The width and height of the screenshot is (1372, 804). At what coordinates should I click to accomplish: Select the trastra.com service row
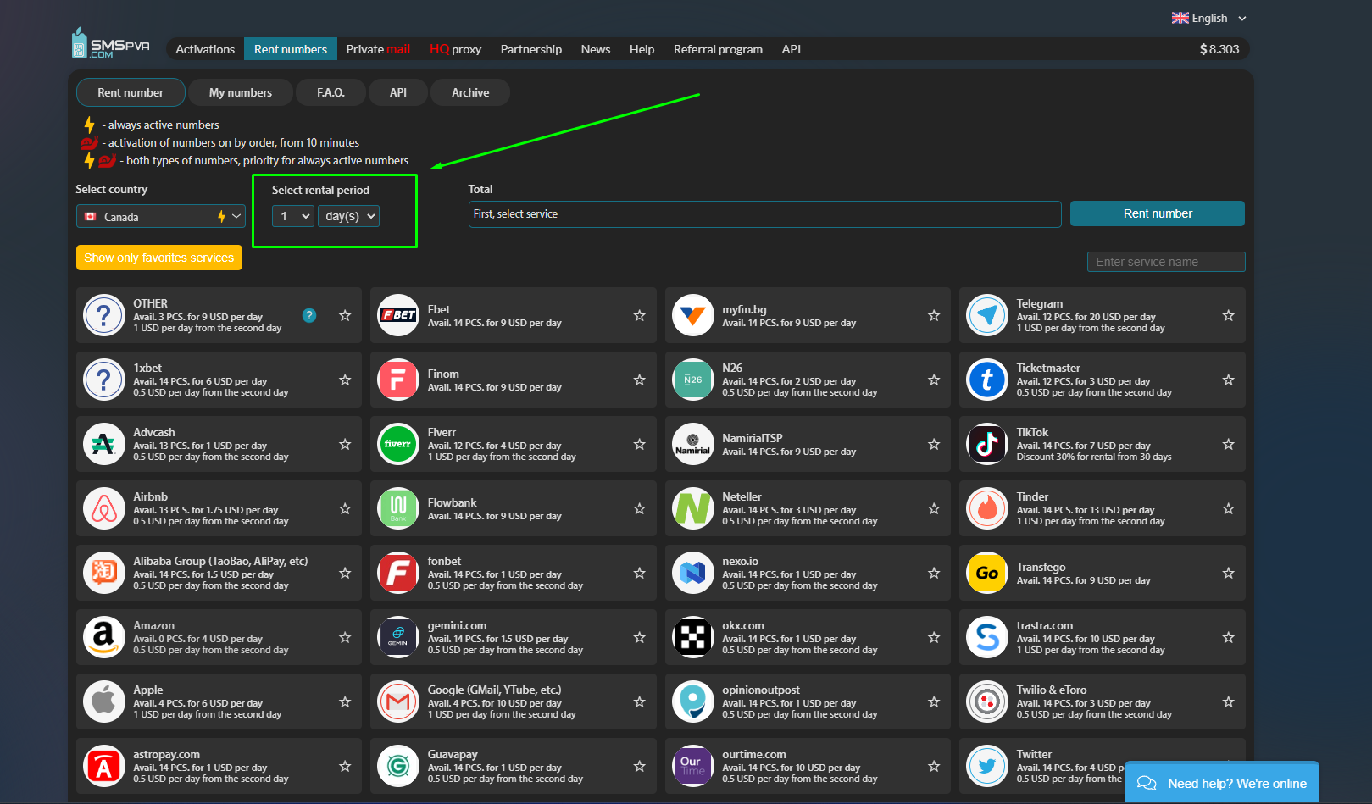click(1103, 637)
